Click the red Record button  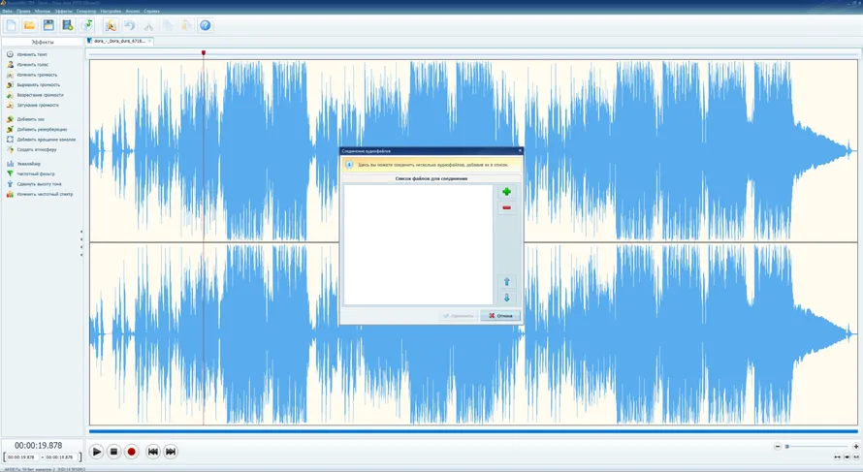[x=132, y=452]
